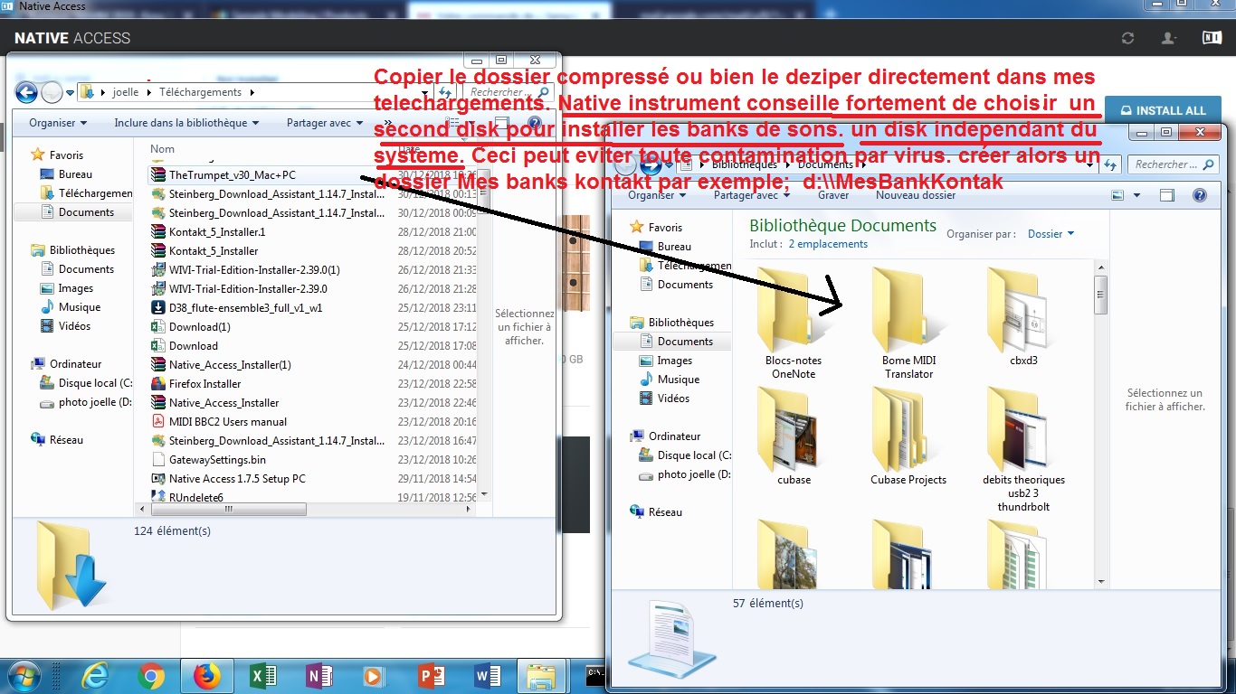Show hidden toolbar commands in Téléchargements window
Screen dimensions: 1236x694
(388, 123)
